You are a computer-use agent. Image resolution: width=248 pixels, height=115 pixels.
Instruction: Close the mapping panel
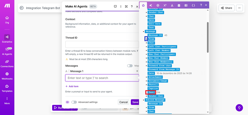[x=206, y=5]
